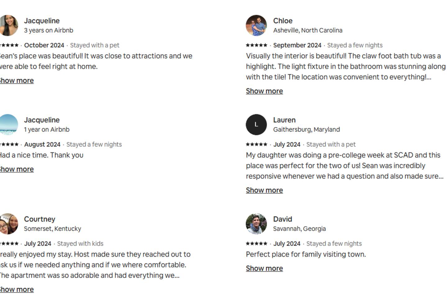Expand David's review about family visiting

point(264,268)
